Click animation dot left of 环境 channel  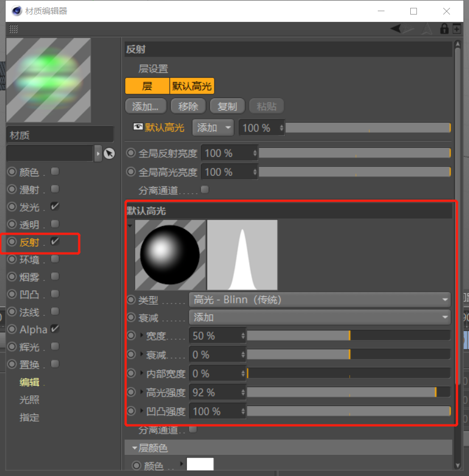click(12, 259)
